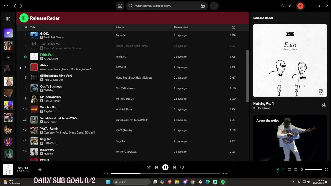The image size is (331, 186).
Task: Open artist link Savii 3rd
Action: pos(49,37)
